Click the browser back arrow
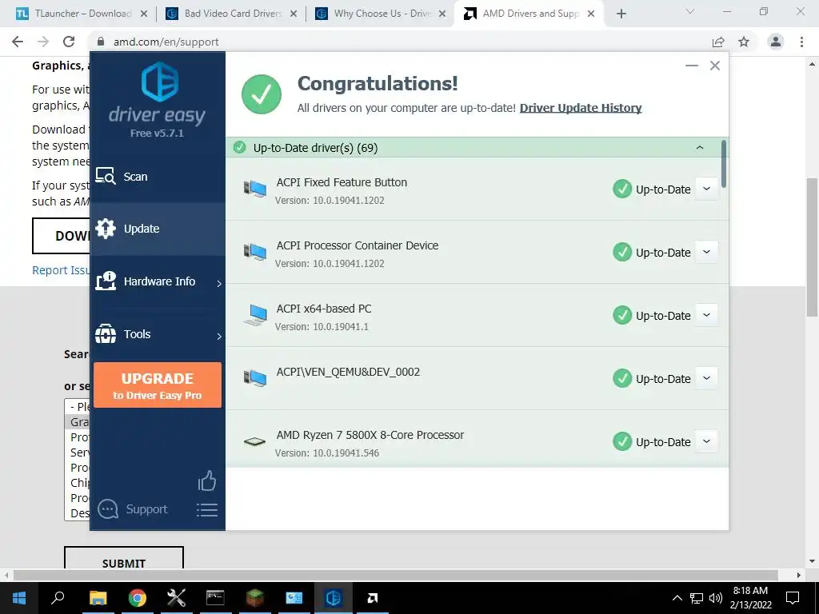Viewport: 819px width, 614px height. [18, 42]
